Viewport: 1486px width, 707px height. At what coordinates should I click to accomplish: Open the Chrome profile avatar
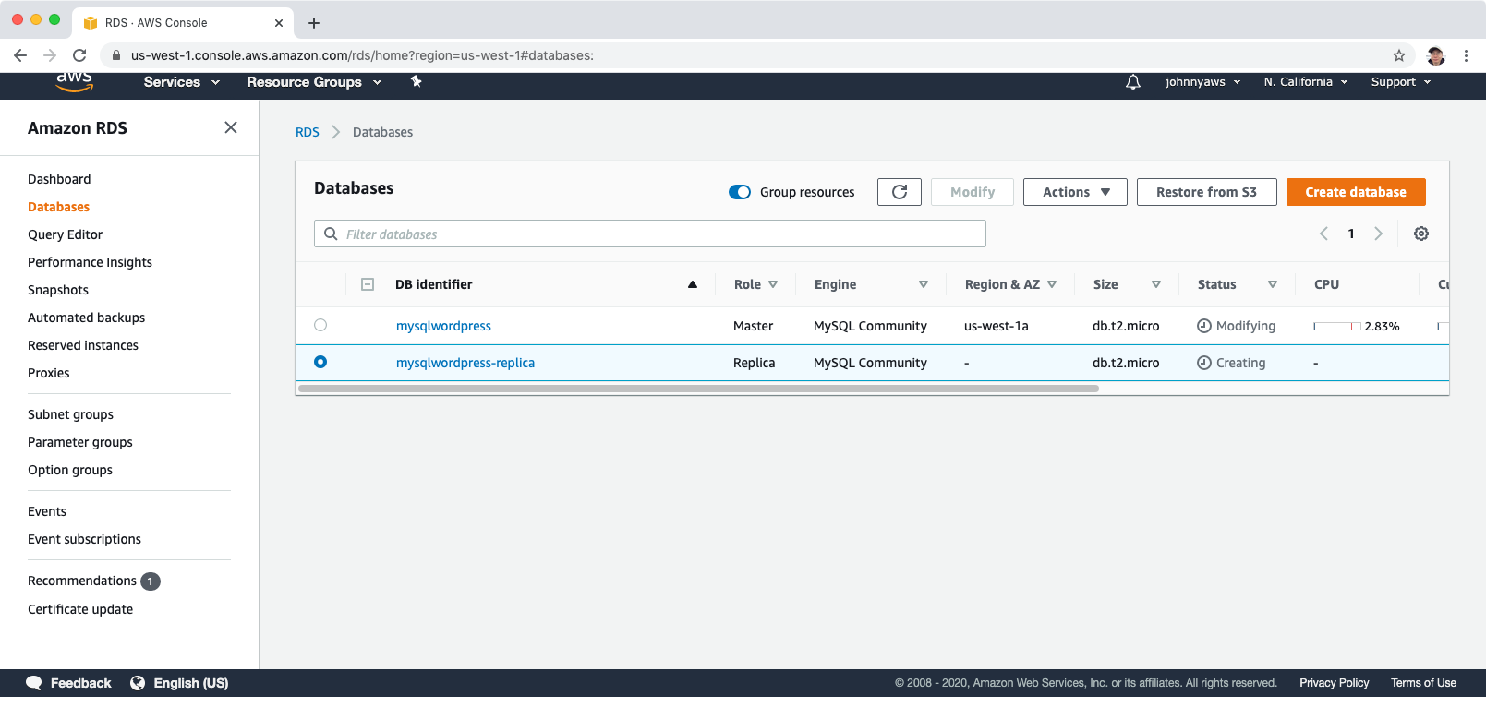(x=1435, y=55)
